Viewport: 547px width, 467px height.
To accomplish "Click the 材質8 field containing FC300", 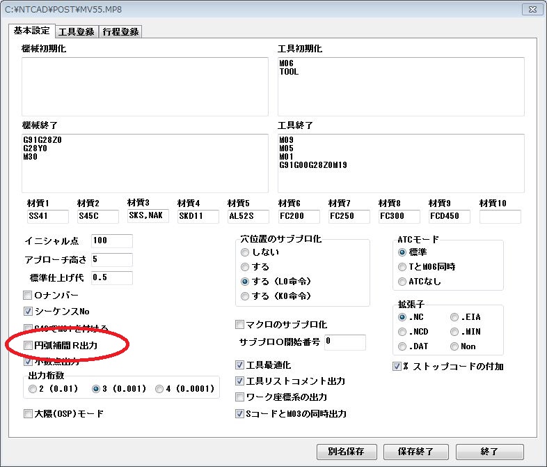I will [x=399, y=217].
